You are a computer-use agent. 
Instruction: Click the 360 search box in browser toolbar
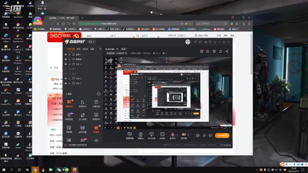tap(212, 24)
